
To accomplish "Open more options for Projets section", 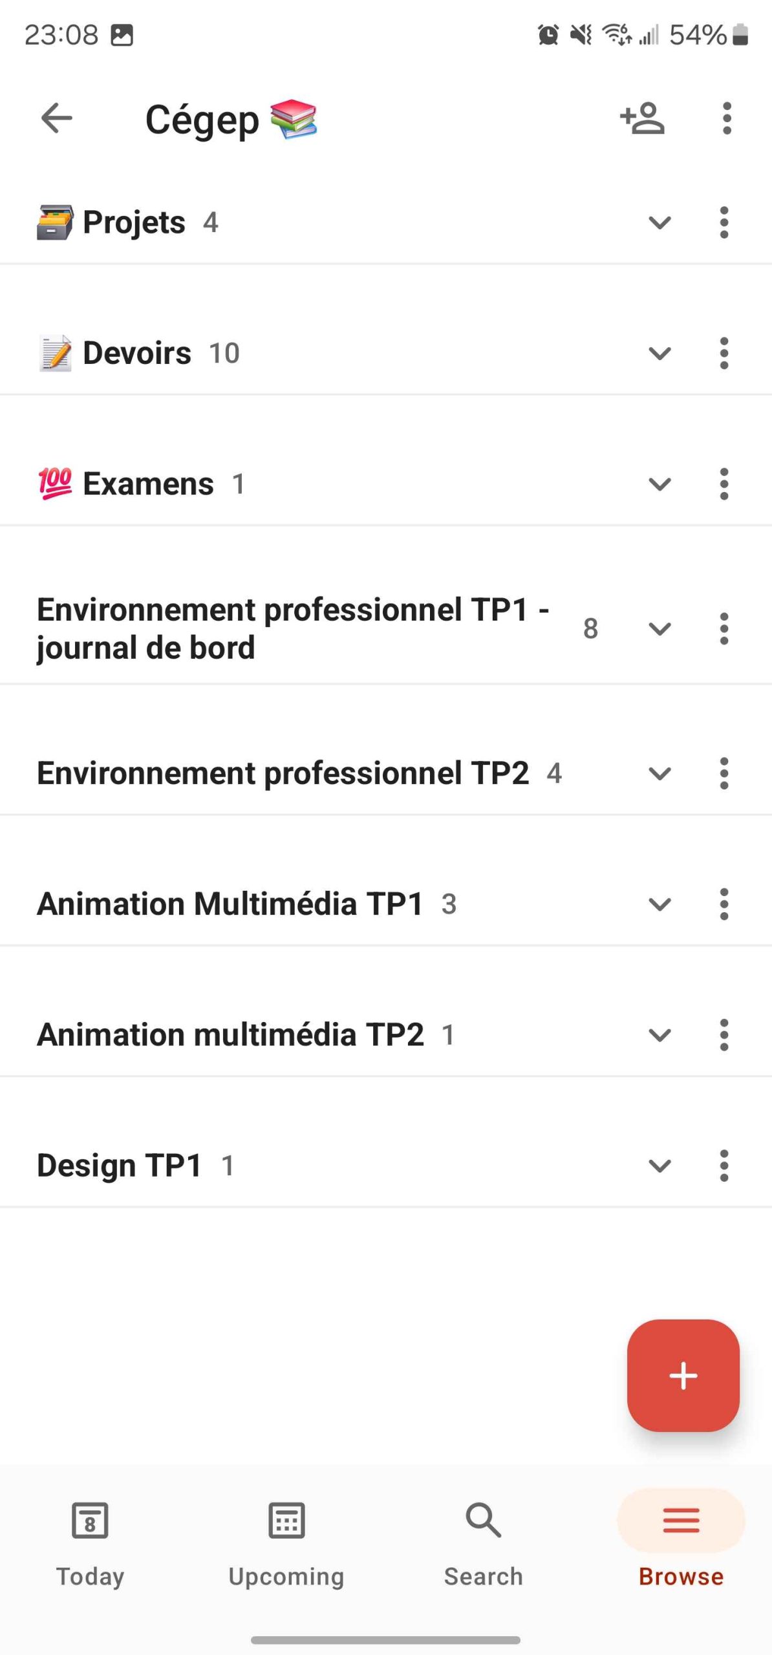I will [724, 223].
